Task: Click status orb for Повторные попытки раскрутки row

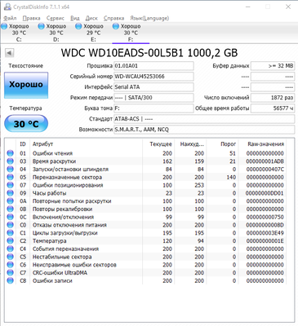Action: (x=10, y=201)
